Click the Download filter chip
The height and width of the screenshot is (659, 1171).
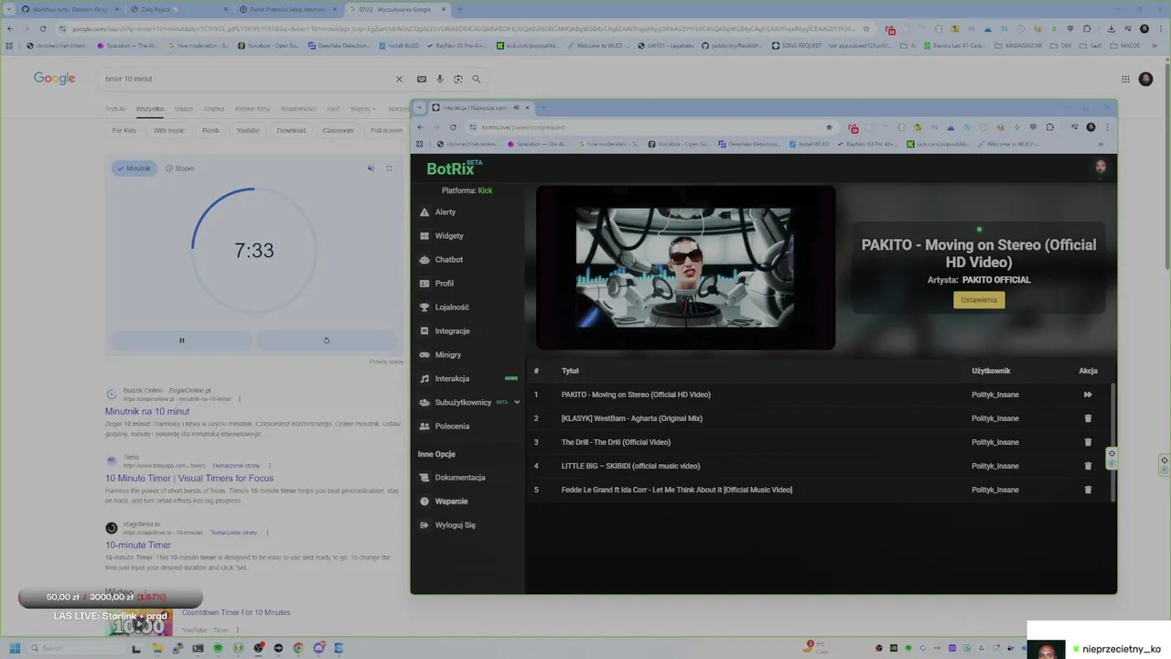click(291, 130)
